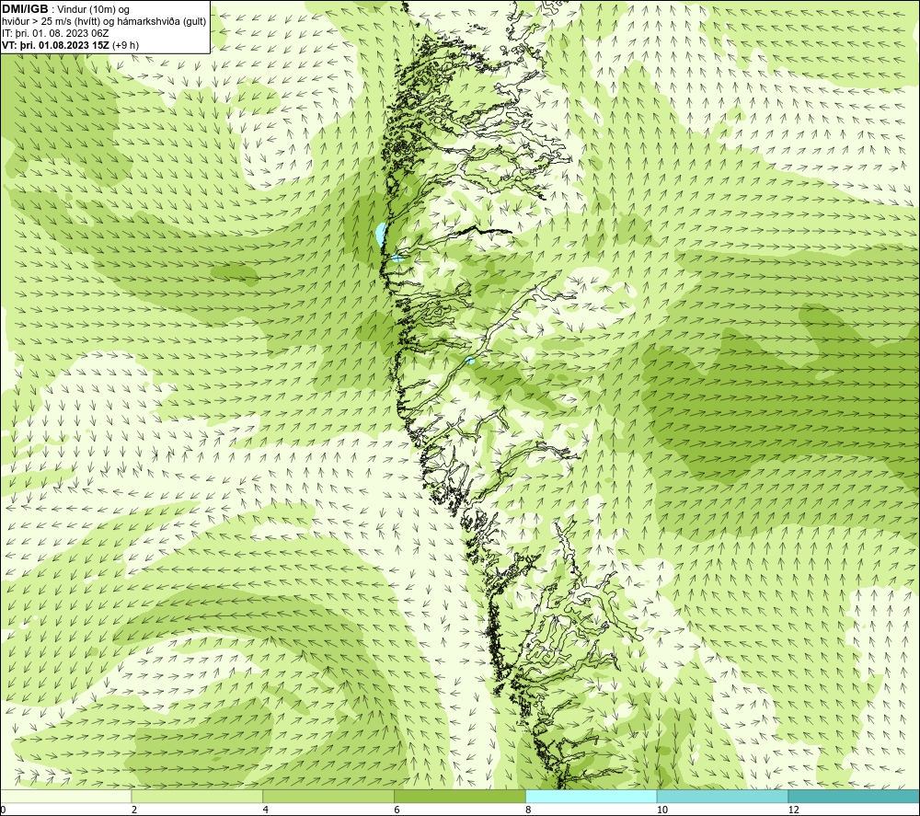Image resolution: width=920 pixels, height=816 pixels.
Task: Click the '(+9 h)' forecast offset text
Action: click(125, 45)
